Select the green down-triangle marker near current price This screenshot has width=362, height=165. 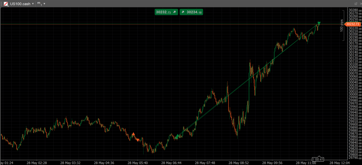tap(319, 23)
